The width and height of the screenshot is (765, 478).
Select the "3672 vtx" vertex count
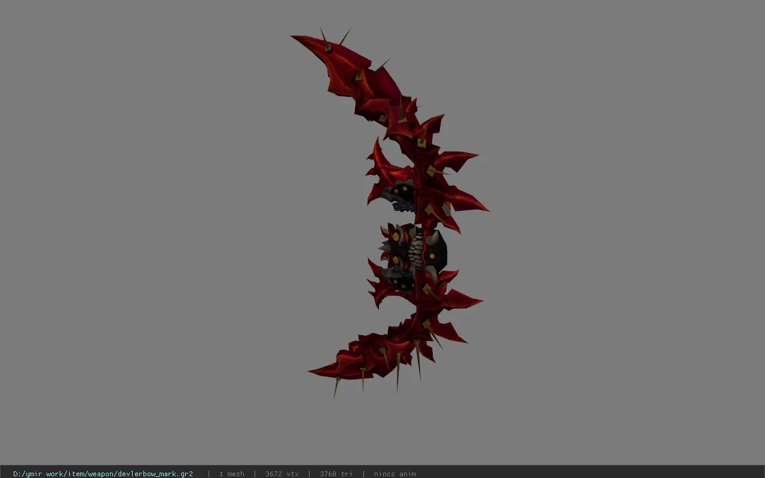(281, 473)
